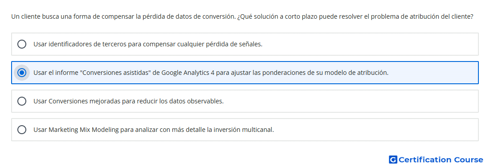This screenshot has height=168, width=490.
Task: Click empty space in the Marketing Mix Modeling card
Action: [375, 130]
